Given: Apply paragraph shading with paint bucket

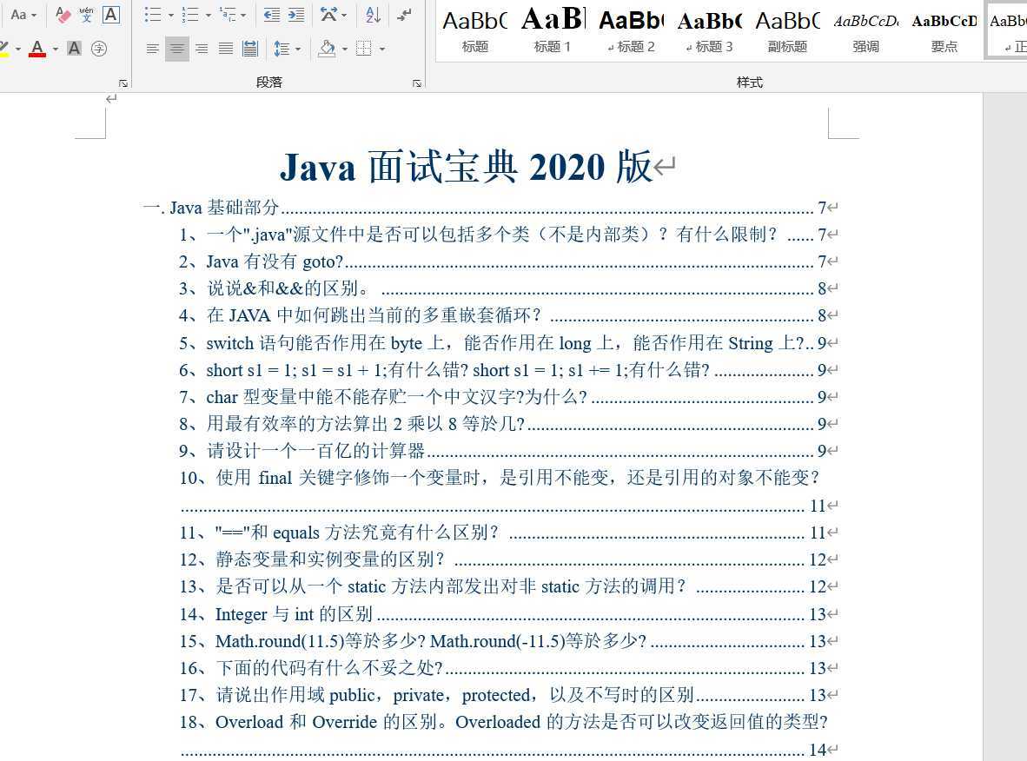Looking at the screenshot, I should [x=326, y=49].
